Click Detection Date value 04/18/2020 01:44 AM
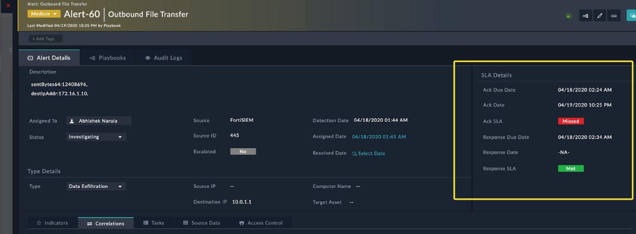This screenshot has width=636, height=234. point(380,121)
